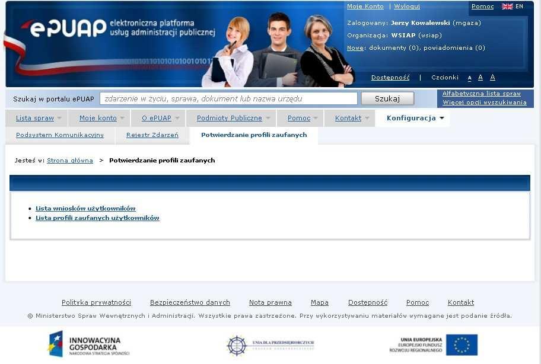Image resolution: width=541 pixels, height=364 pixels.
Task: Click the organization name WSIAP
Action: point(403,36)
